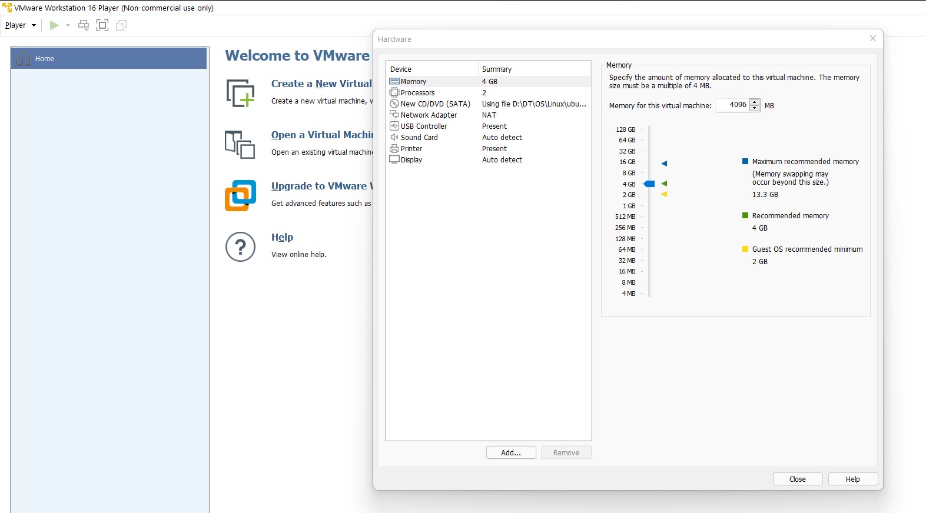The image size is (926, 513).
Task: Open a Virtual Machine link
Action: click(x=322, y=135)
